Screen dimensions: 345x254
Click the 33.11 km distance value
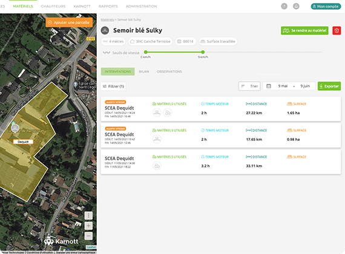(x=254, y=166)
